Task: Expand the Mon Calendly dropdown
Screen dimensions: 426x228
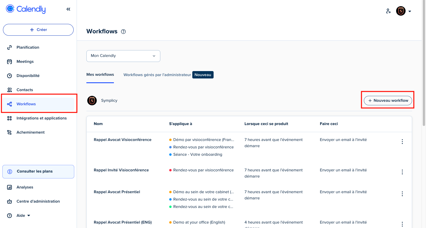Action: (123, 56)
